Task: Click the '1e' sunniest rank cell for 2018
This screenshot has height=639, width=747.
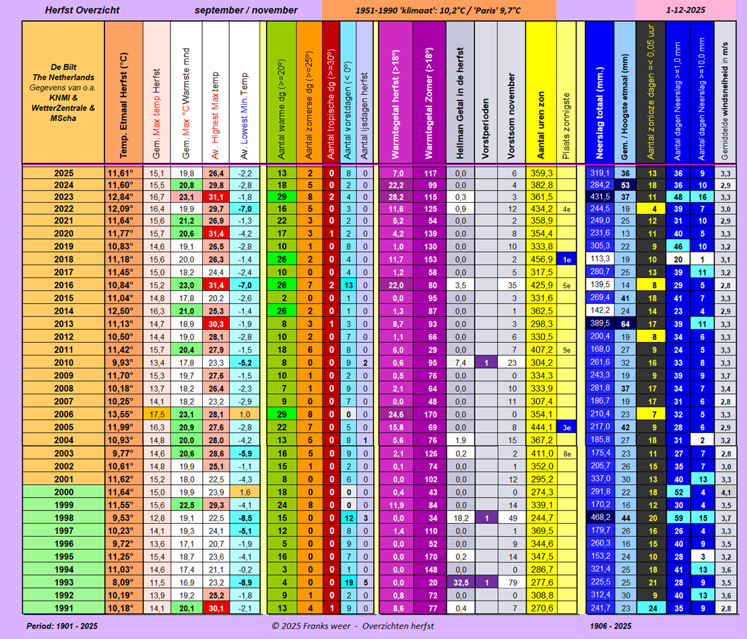Action: 566,259
